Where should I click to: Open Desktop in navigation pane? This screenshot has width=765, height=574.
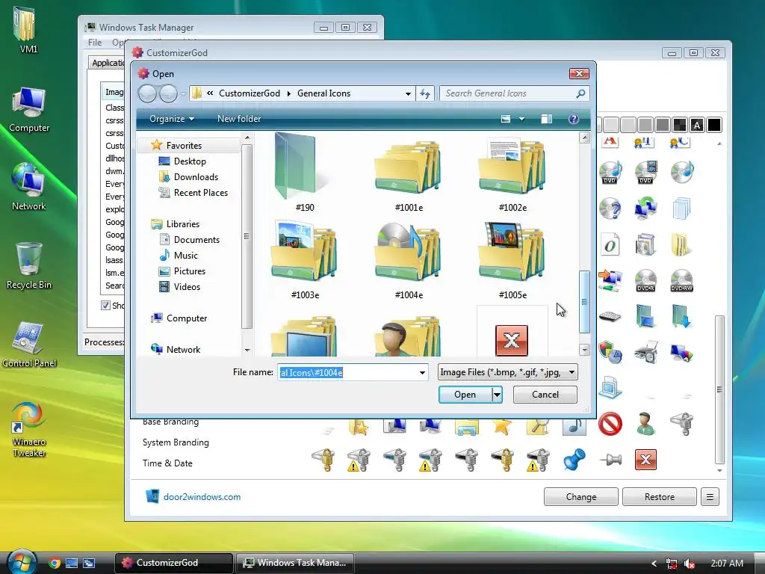[x=190, y=161]
